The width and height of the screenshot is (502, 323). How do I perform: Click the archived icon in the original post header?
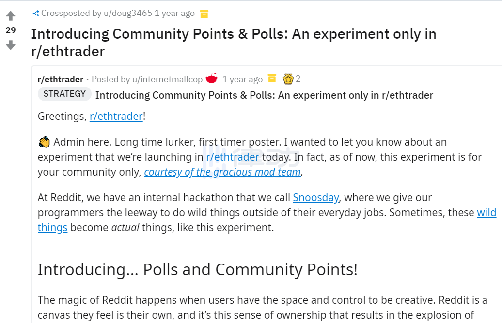tap(272, 78)
